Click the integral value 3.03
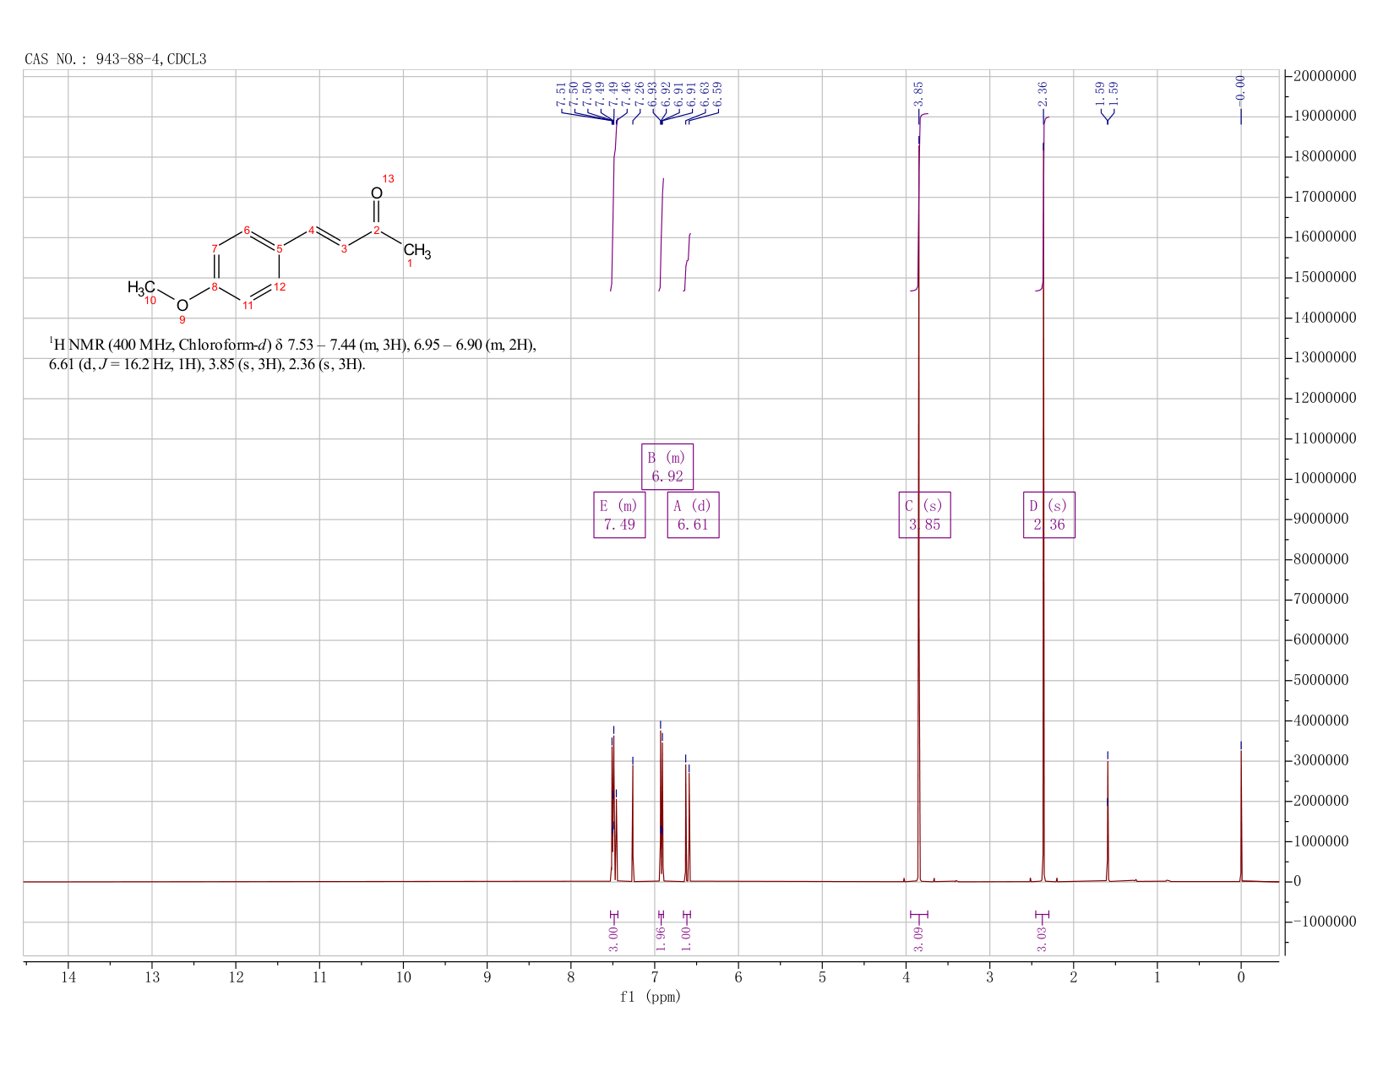 (1042, 938)
